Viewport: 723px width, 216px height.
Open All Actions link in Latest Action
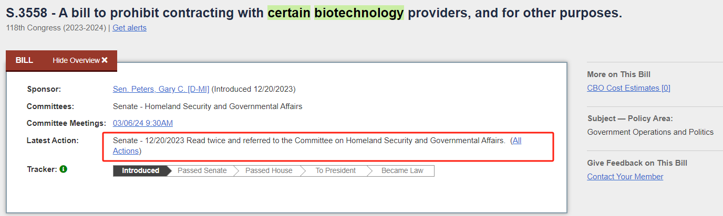517,141
